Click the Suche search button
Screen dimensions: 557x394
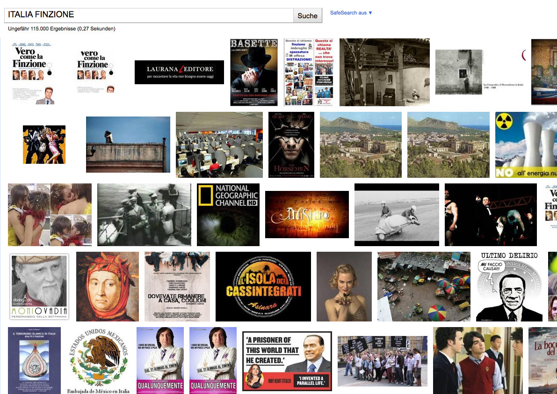coord(308,15)
